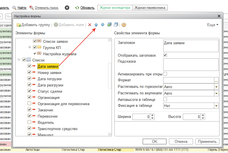Click the Отменить поиск icon
Image resolution: width=228 pixels, height=153 pixels.
32,8
